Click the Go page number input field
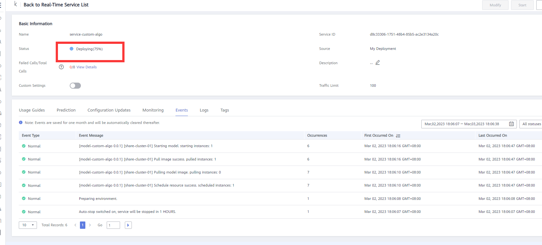 point(113,225)
